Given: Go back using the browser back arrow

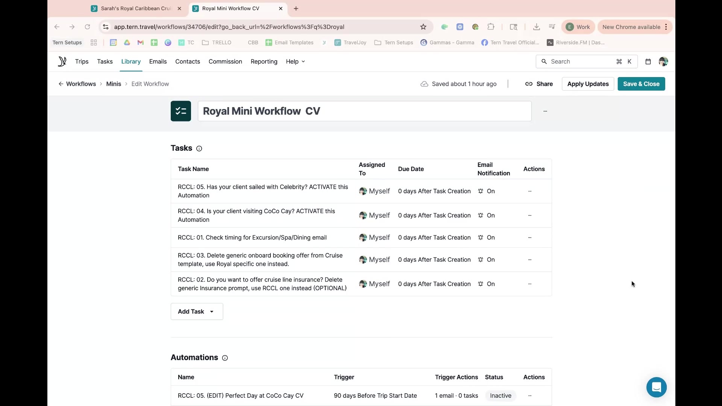Looking at the screenshot, I should click(57, 27).
